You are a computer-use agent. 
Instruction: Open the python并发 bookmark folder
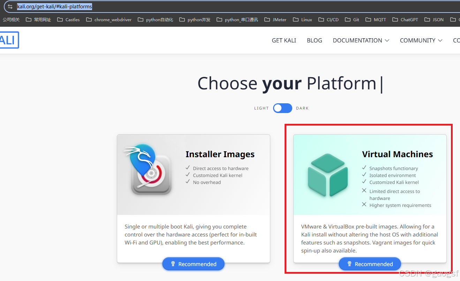[x=195, y=20]
